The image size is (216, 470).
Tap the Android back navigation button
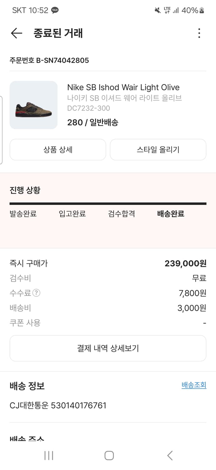pyautogui.click(x=169, y=456)
